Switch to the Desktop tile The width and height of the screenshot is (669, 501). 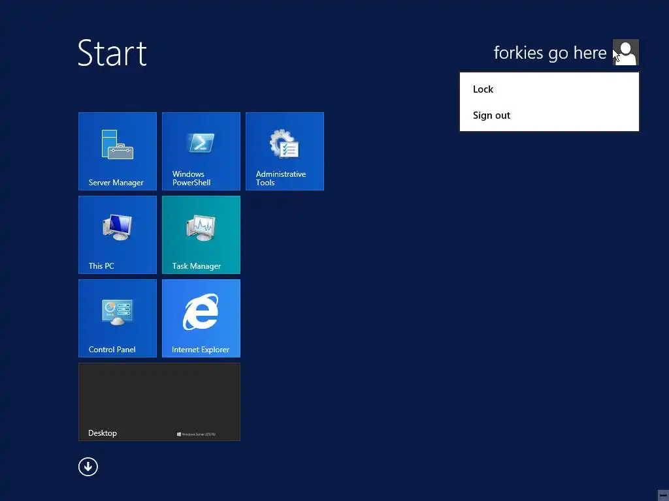pos(159,402)
